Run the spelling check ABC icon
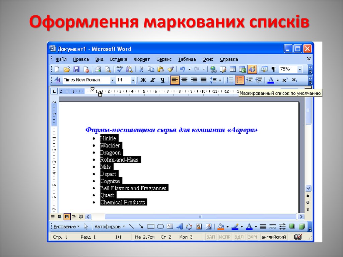This screenshot has height=257, width=343. (120, 69)
